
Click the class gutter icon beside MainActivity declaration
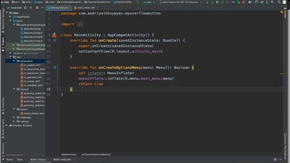click(54, 35)
